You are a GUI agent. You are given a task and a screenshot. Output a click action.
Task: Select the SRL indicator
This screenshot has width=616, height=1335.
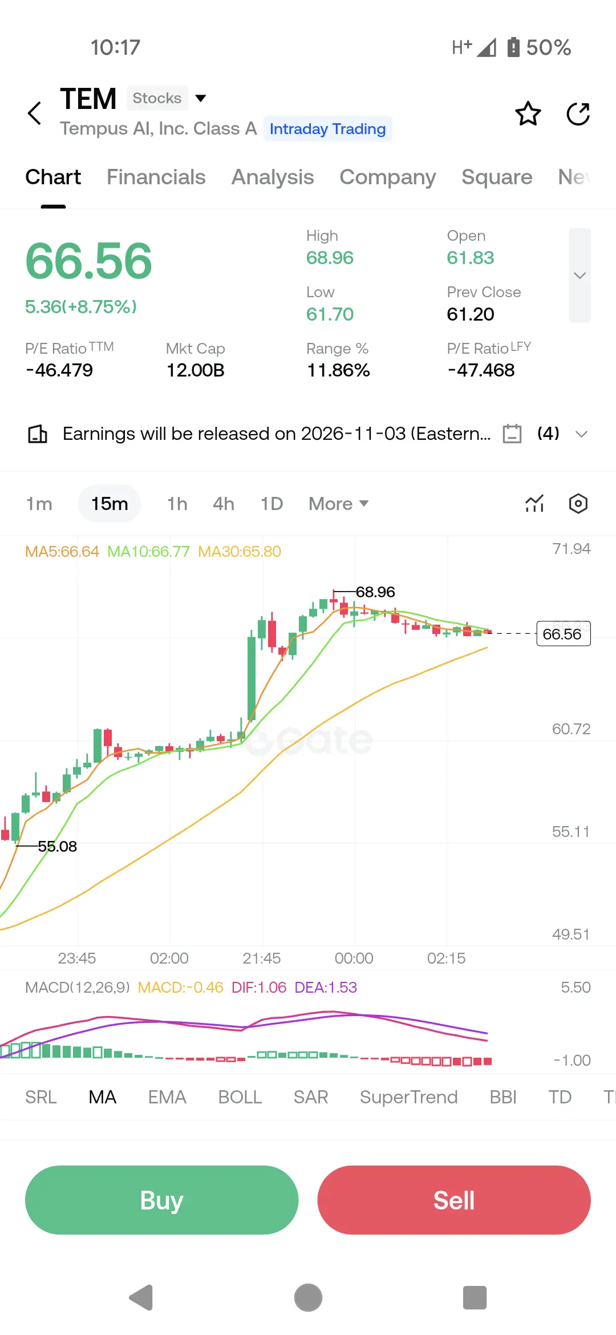(41, 1097)
